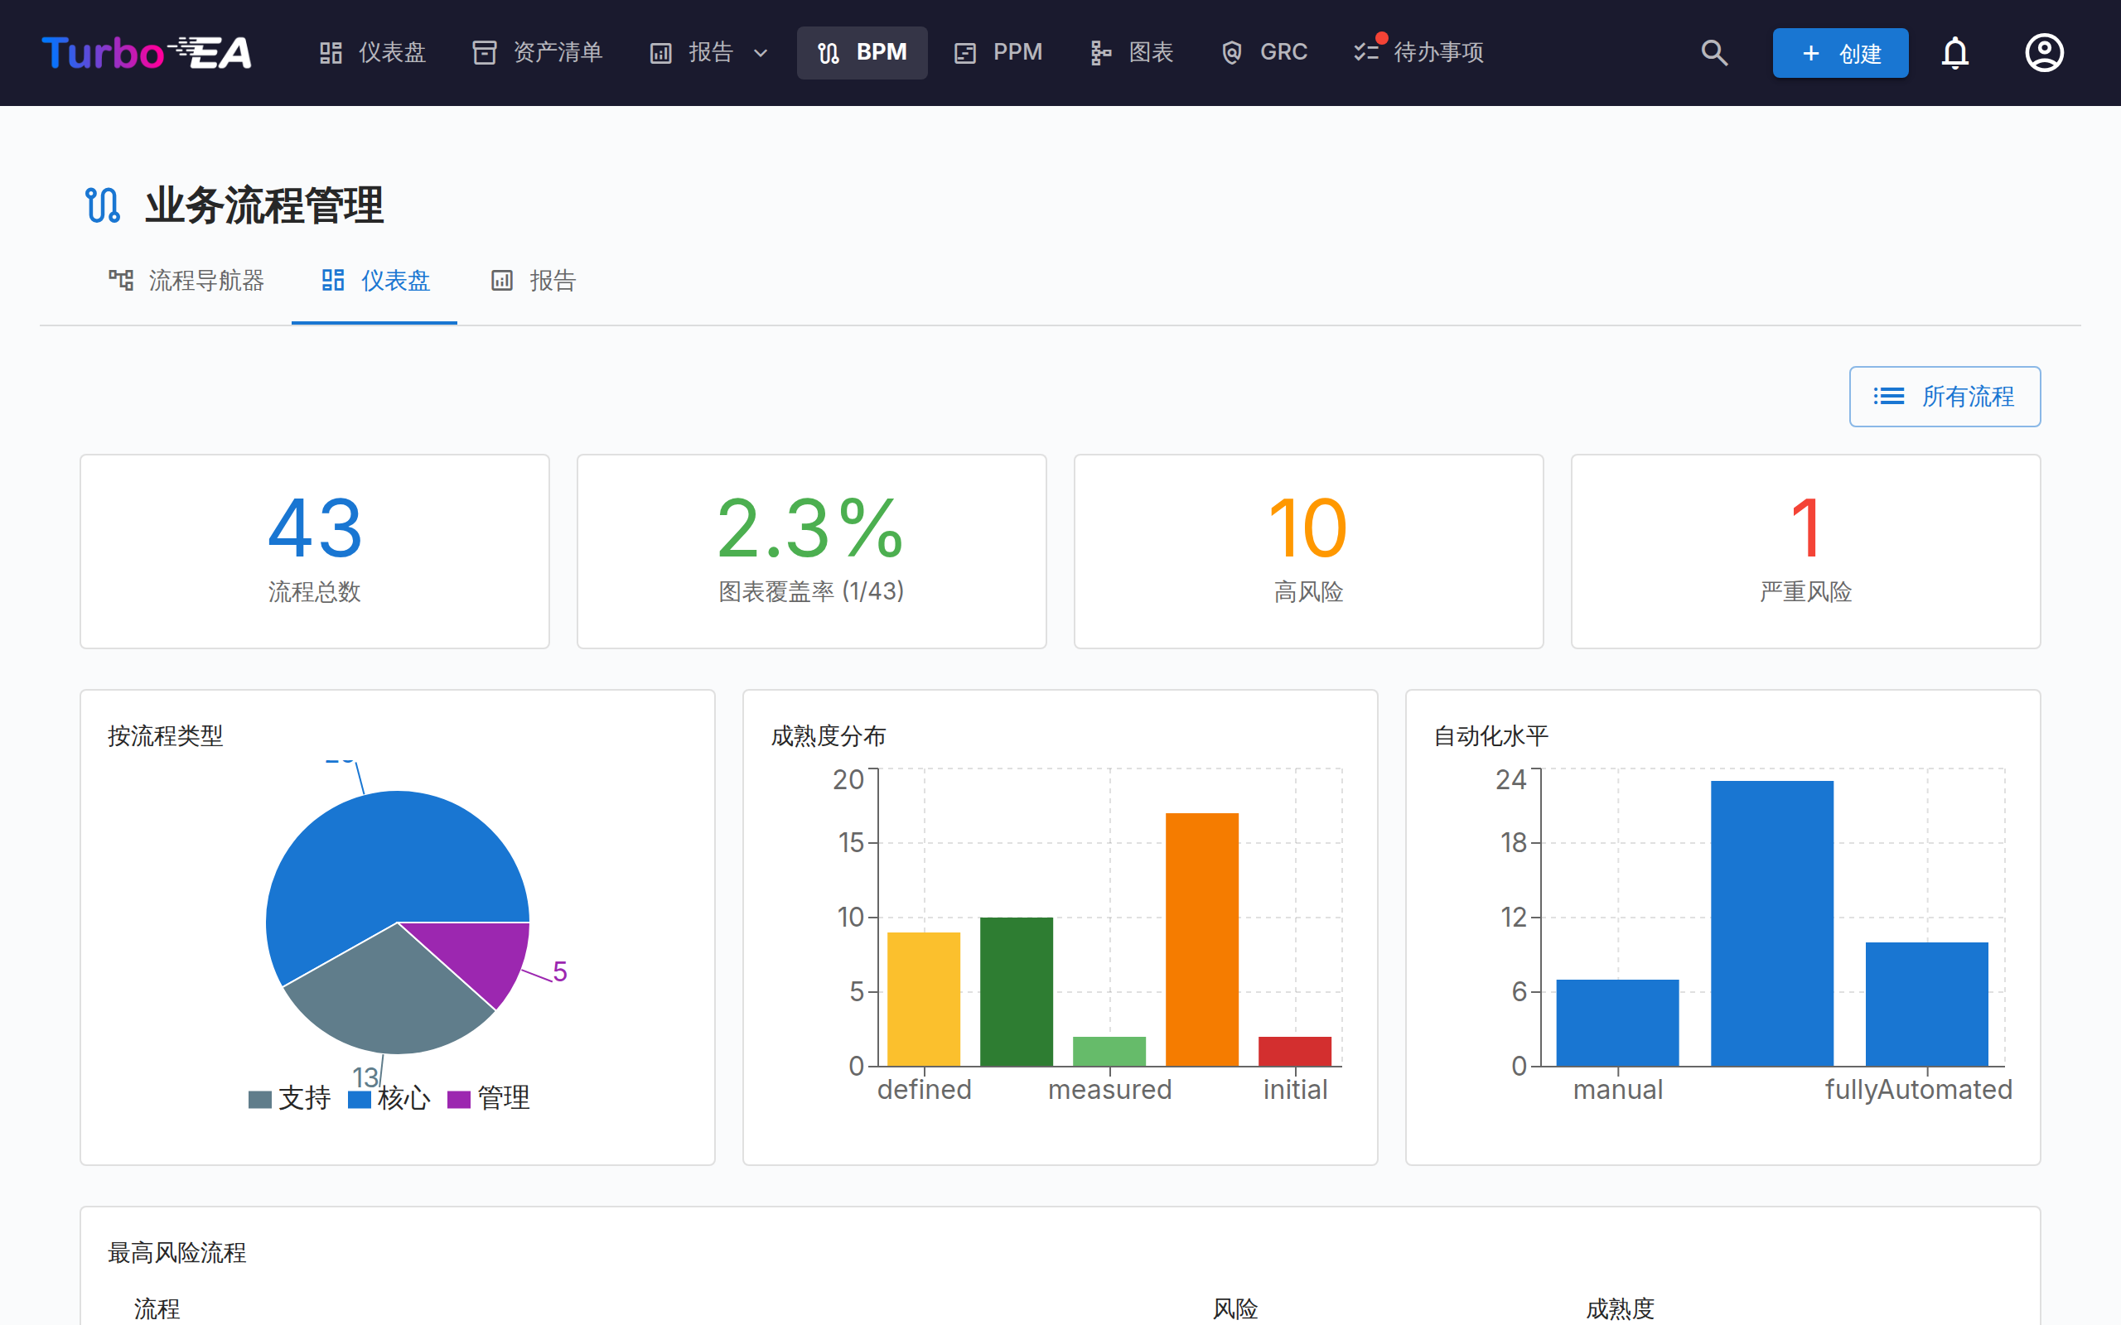Click the red initial maturity bar
This screenshot has width=2121, height=1325.
coord(1296,1052)
